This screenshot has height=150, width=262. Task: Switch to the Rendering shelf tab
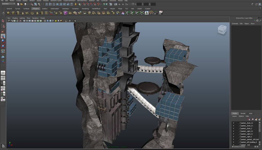(85, 9)
